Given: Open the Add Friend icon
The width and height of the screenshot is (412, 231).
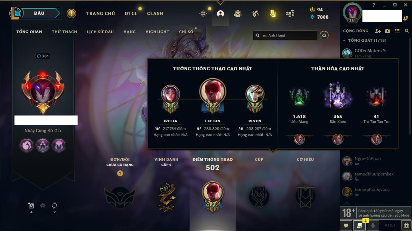Looking at the screenshot, I should [378, 31].
